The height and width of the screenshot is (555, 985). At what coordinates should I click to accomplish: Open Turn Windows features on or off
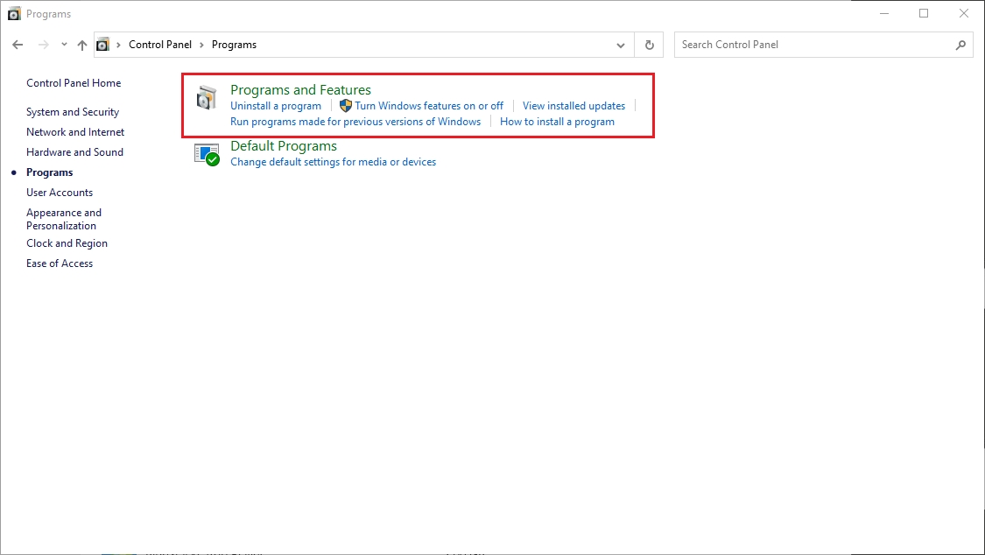[429, 106]
